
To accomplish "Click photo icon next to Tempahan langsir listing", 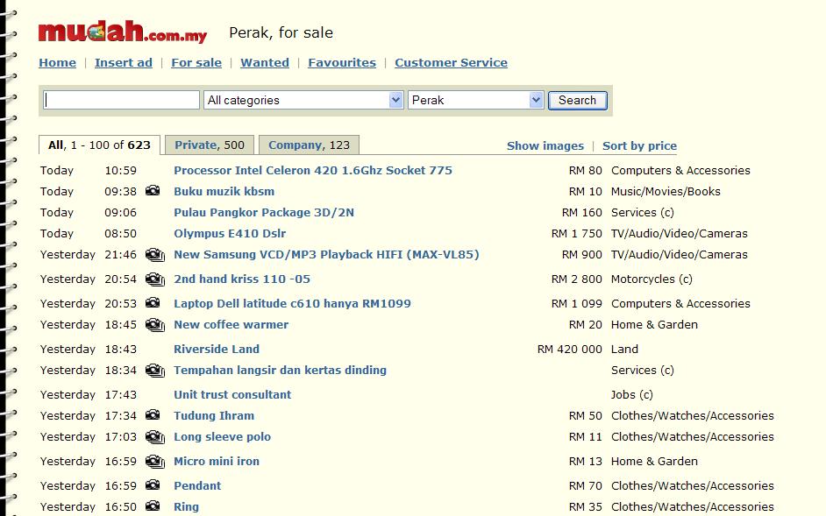I will point(155,371).
